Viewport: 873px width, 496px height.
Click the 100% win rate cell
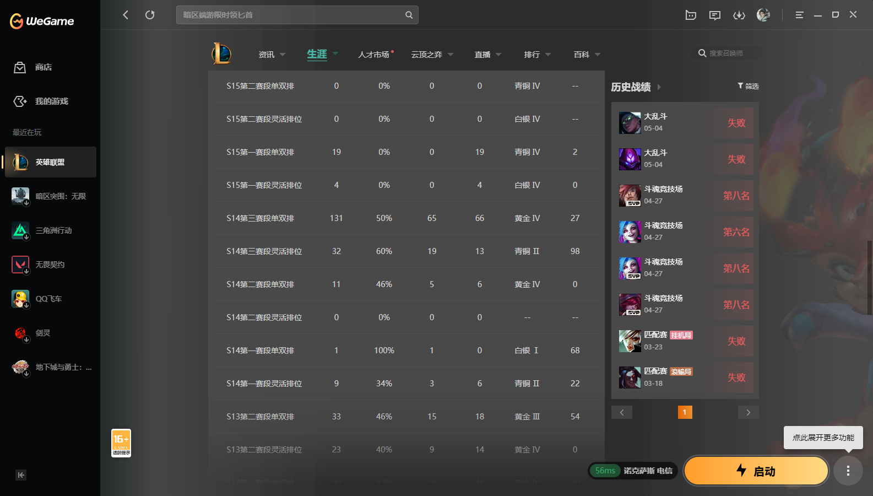384,351
